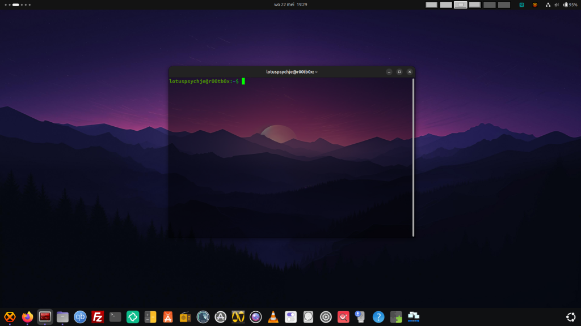581x326 pixels.
Task: Open the purple lens icon app
Action: [255, 317]
